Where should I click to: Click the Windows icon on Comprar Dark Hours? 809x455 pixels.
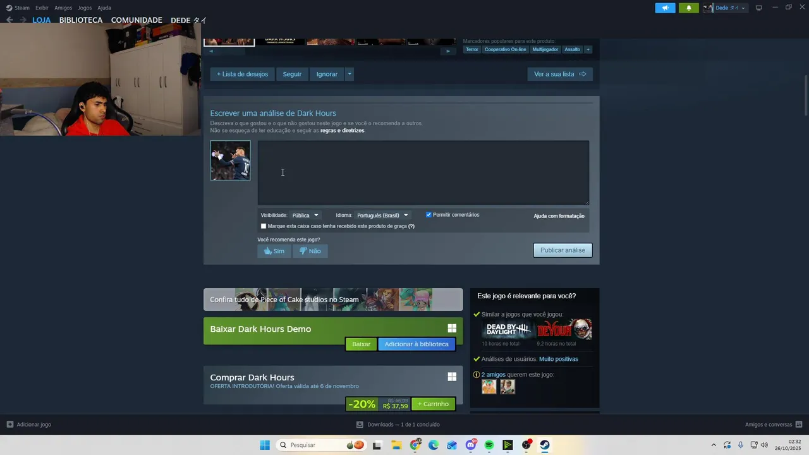[452, 377]
